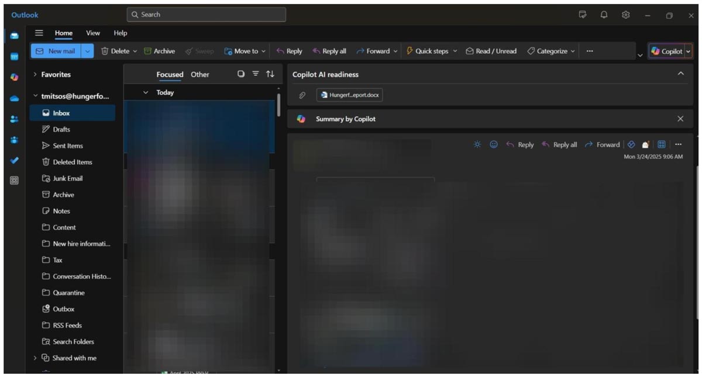
Task: Open more actions ellipsis in message header
Action: tap(678, 145)
